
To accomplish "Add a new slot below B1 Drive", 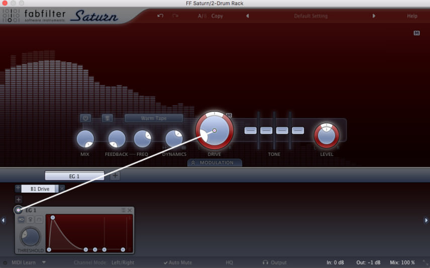I will click(x=19, y=200).
